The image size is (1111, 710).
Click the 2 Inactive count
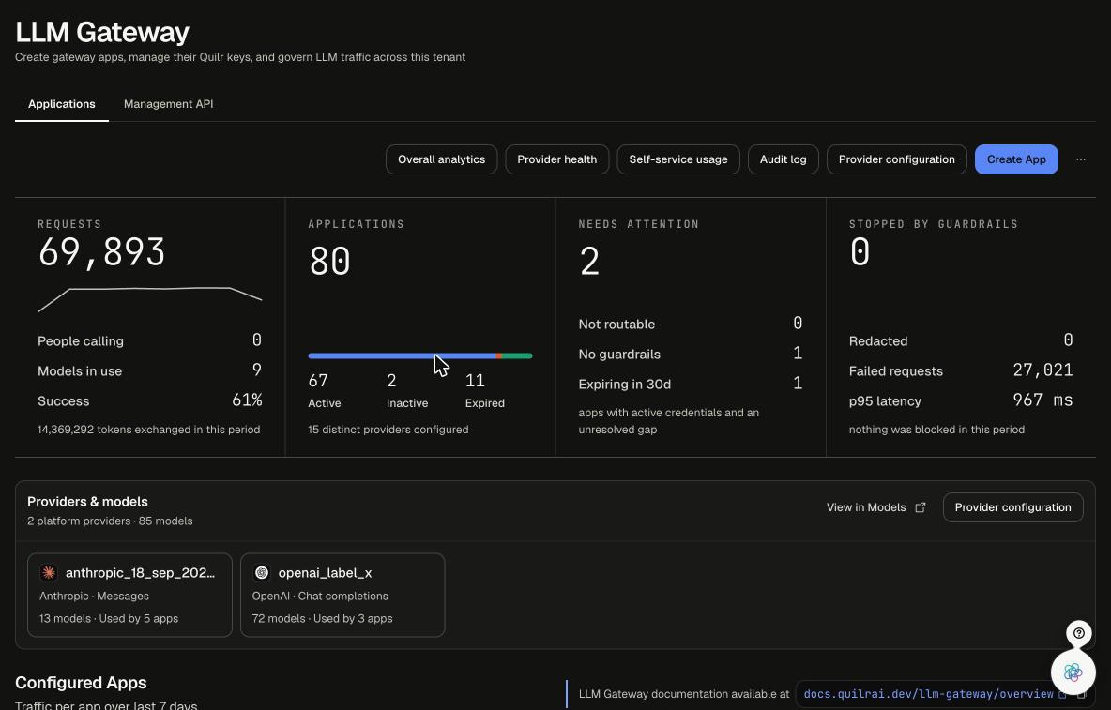point(391,381)
